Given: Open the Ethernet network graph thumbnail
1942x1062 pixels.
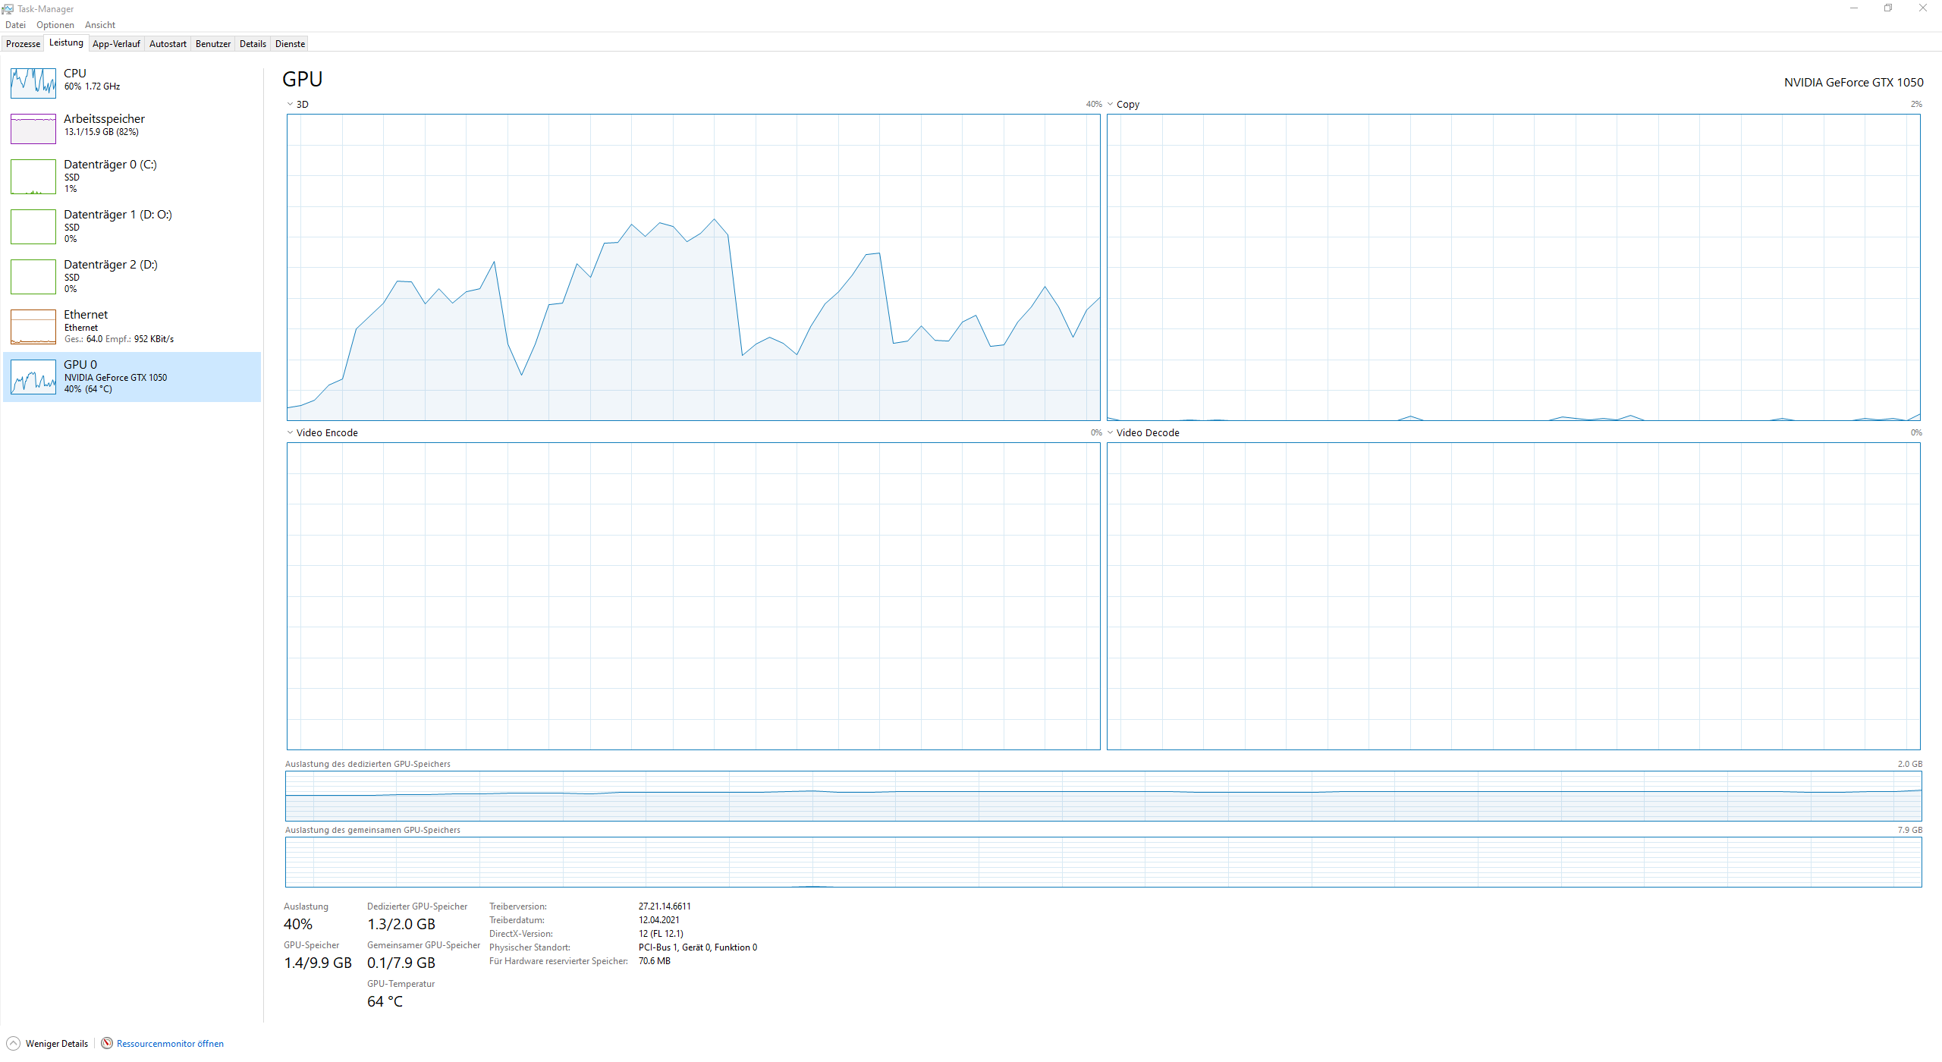Looking at the screenshot, I should [x=33, y=327].
